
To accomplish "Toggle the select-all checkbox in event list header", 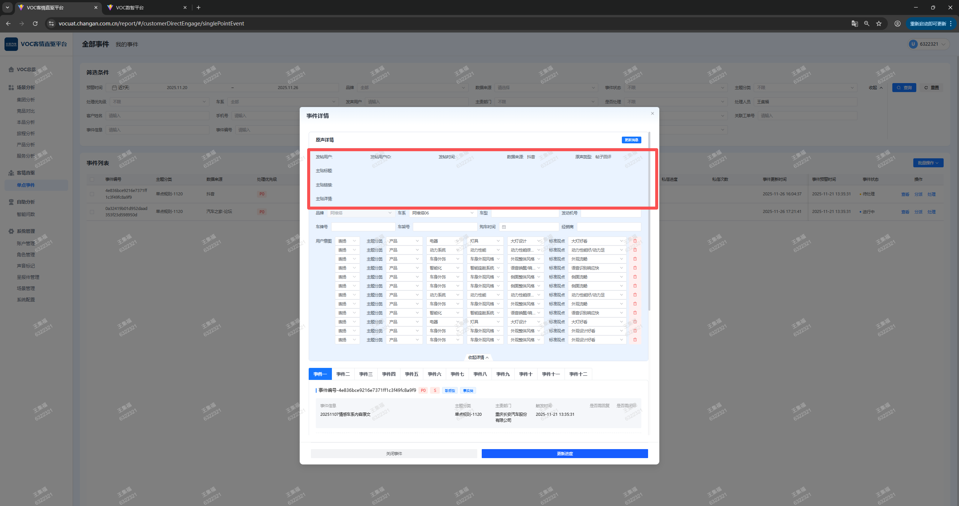I will coord(92,179).
